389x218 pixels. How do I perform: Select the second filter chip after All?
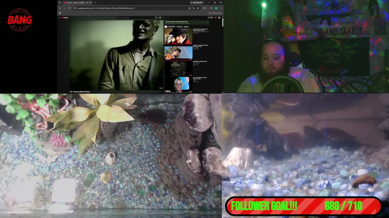(172, 27)
